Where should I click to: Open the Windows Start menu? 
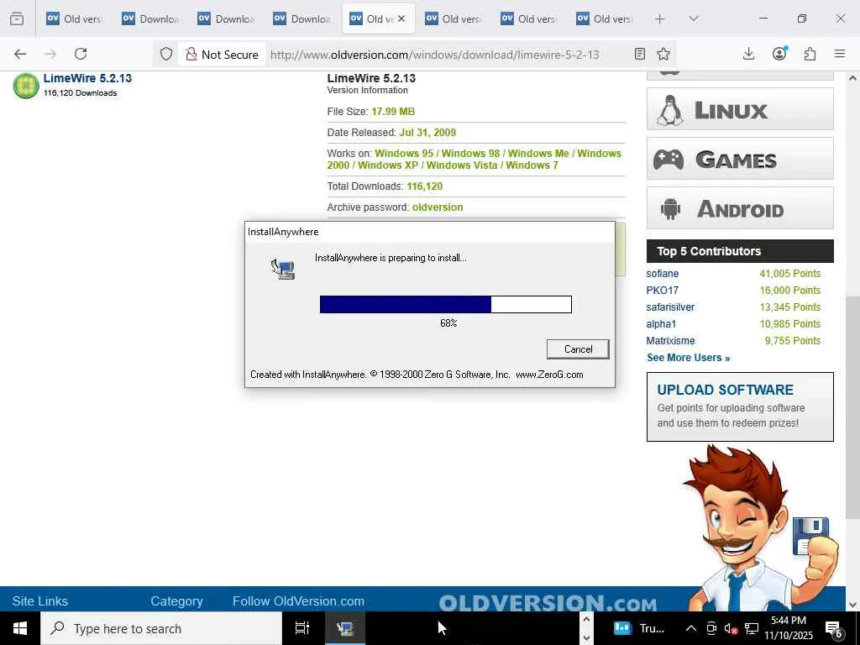pyautogui.click(x=20, y=628)
